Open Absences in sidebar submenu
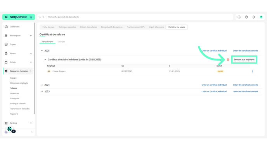 14,93
